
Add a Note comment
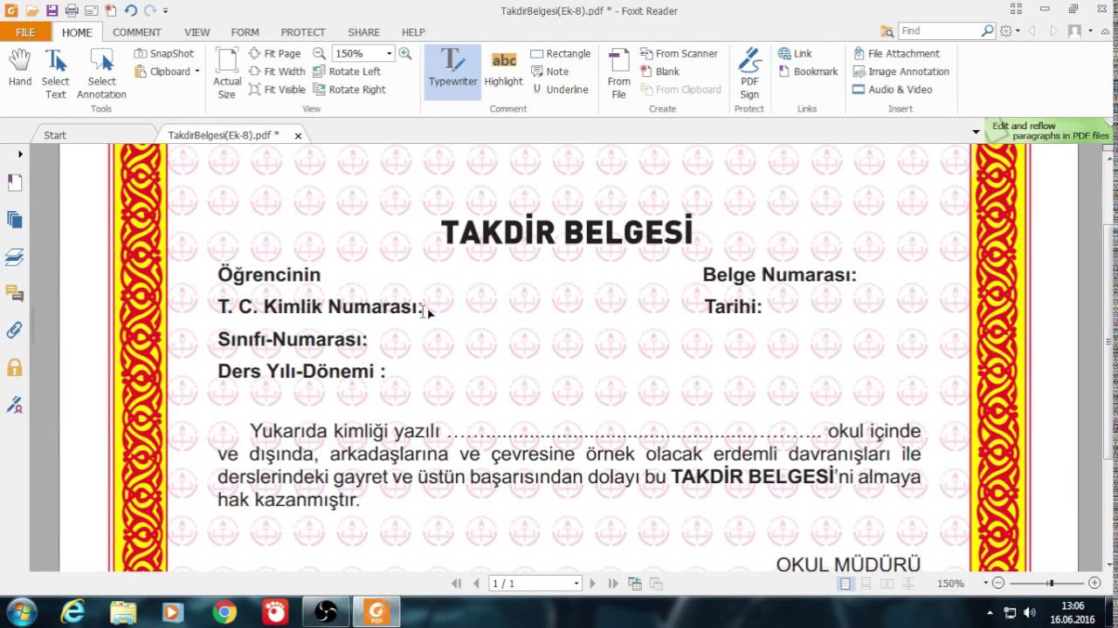click(x=549, y=72)
